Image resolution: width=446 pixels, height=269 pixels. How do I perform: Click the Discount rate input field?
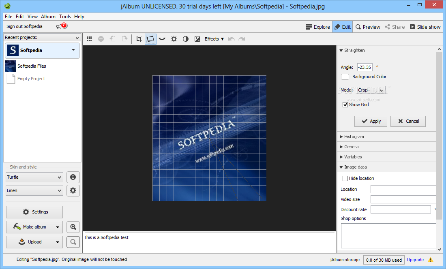[401, 209]
